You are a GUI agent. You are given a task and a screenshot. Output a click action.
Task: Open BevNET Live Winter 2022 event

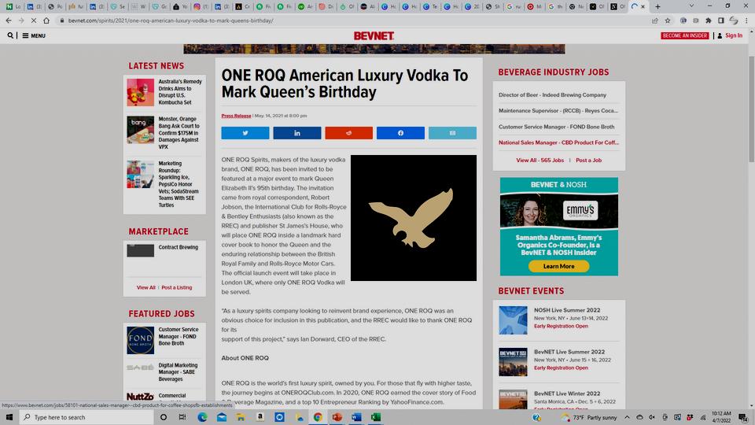[567, 394]
